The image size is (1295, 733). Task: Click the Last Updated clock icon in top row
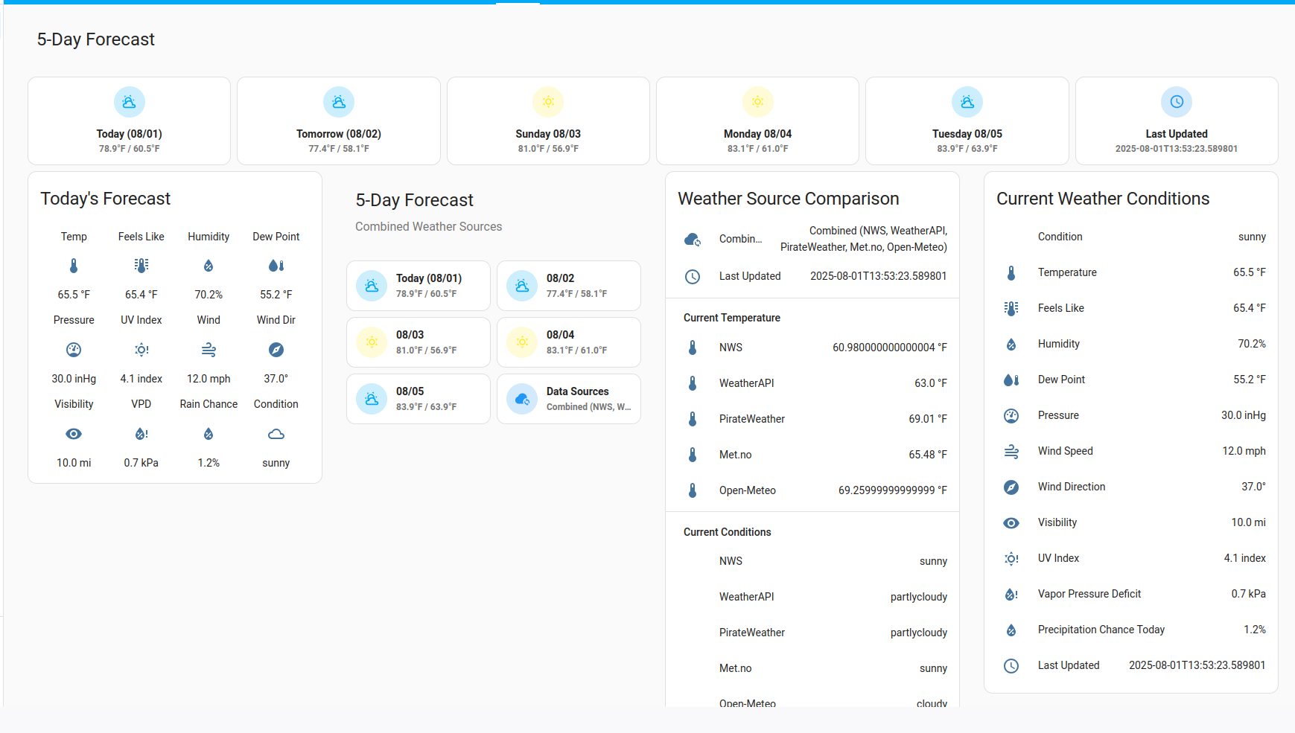1177,102
